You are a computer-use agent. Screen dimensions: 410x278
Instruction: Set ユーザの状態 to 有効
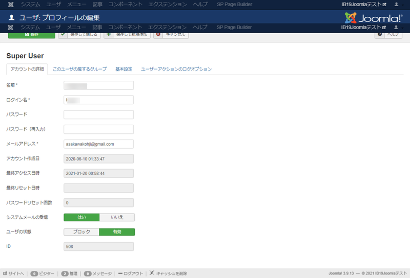coord(117,232)
